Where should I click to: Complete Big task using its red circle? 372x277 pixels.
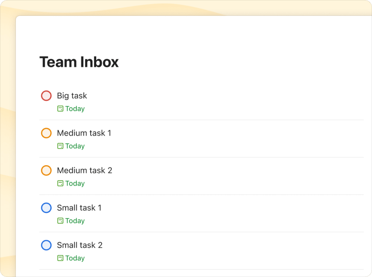46,96
